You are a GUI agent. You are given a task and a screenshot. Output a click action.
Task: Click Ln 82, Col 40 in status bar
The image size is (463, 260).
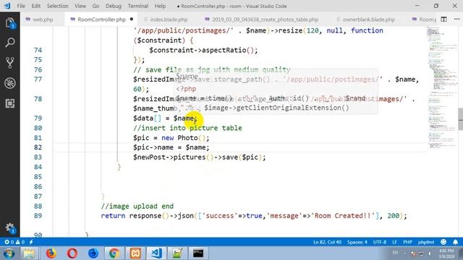click(327, 242)
